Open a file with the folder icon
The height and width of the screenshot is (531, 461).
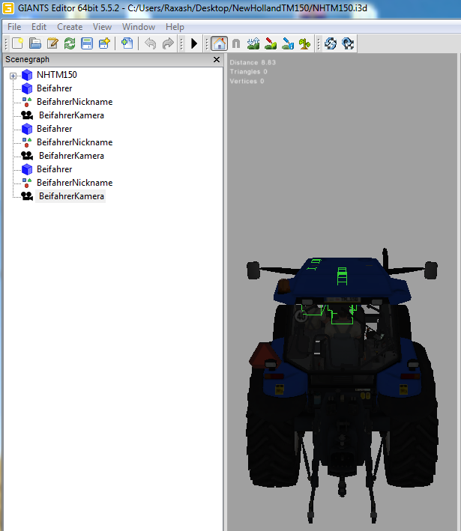(x=35, y=43)
